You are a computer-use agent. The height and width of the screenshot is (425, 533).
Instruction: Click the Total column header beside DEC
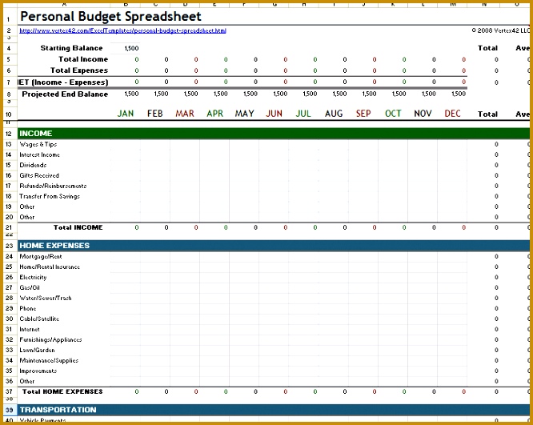click(488, 114)
